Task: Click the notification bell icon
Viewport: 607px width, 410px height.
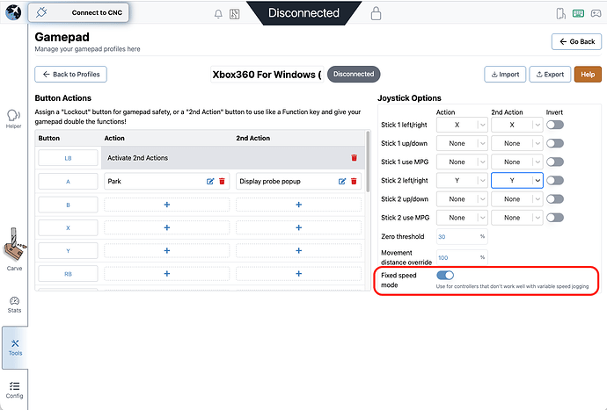Action: [x=218, y=14]
